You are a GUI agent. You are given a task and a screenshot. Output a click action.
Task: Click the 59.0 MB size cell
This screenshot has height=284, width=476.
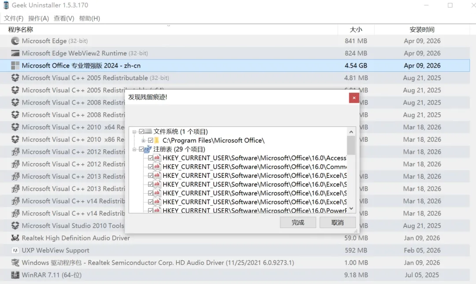[356, 238]
